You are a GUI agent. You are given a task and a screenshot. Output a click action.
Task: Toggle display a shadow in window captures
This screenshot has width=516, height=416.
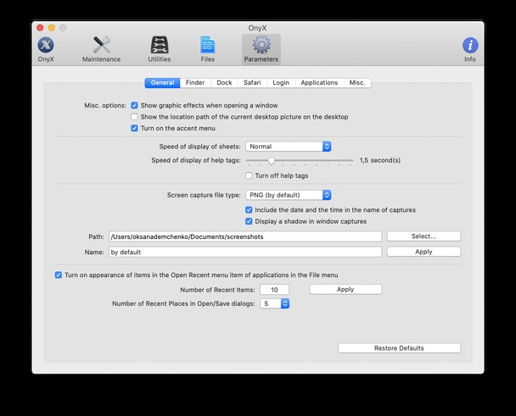click(x=249, y=221)
